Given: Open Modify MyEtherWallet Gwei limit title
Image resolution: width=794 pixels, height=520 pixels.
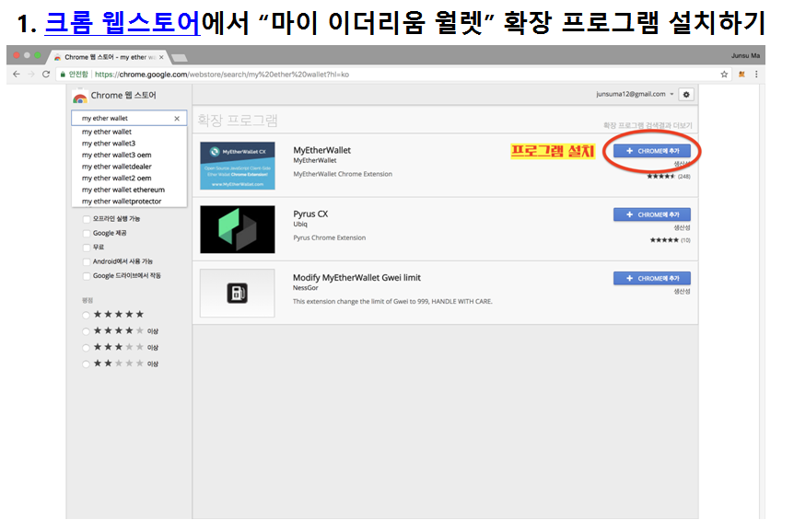Looking at the screenshot, I should [x=356, y=278].
